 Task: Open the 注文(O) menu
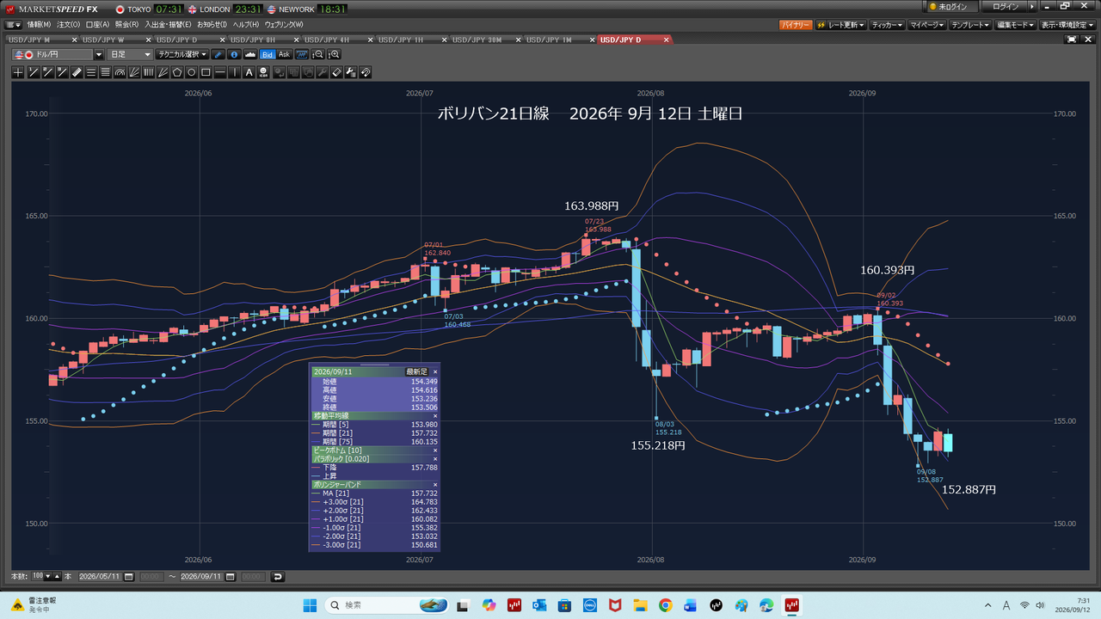point(68,25)
